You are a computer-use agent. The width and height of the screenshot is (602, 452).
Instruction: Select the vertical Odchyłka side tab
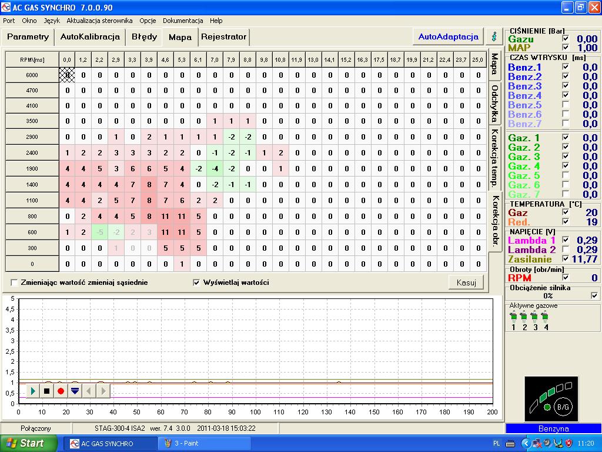point(494,103)
